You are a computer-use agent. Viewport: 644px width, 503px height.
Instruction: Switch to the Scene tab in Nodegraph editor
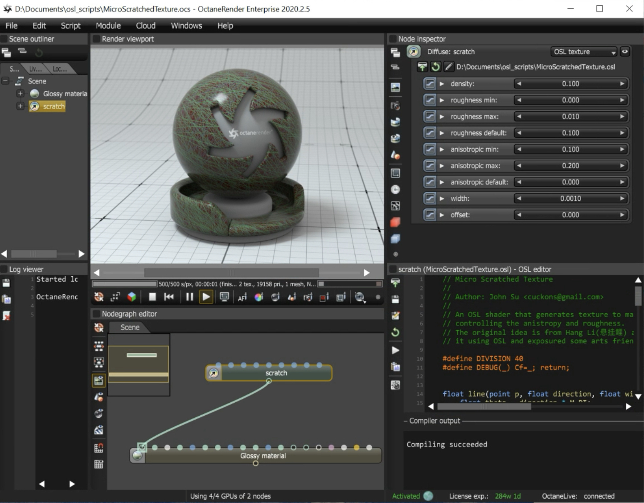[x=130, y=327]
